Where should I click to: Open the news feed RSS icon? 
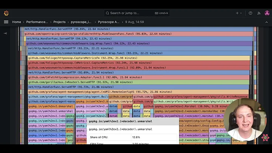(x=259, y=13)
